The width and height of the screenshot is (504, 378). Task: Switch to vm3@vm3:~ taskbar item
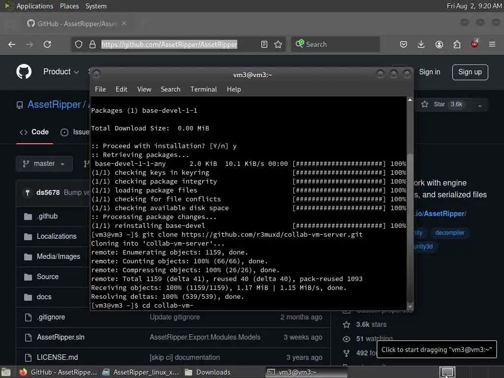(306, 372)
